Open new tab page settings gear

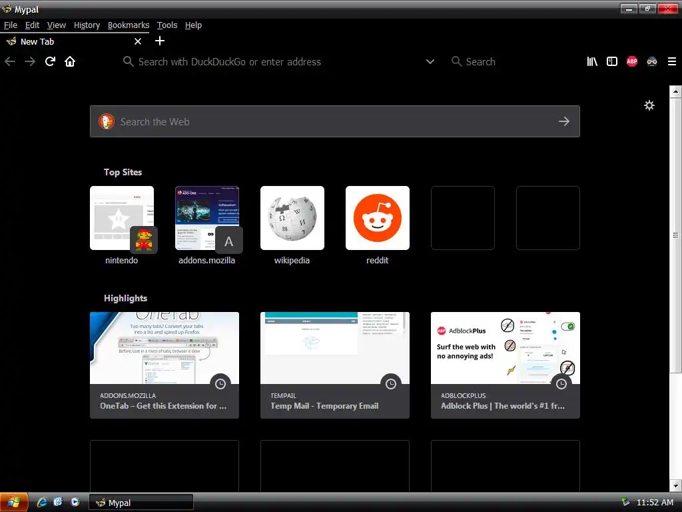coord(649,105)
